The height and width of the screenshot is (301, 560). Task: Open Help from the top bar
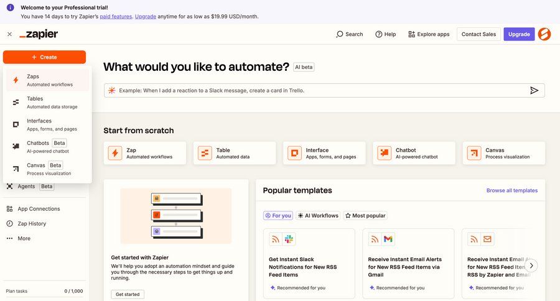[x=385, y=34]
